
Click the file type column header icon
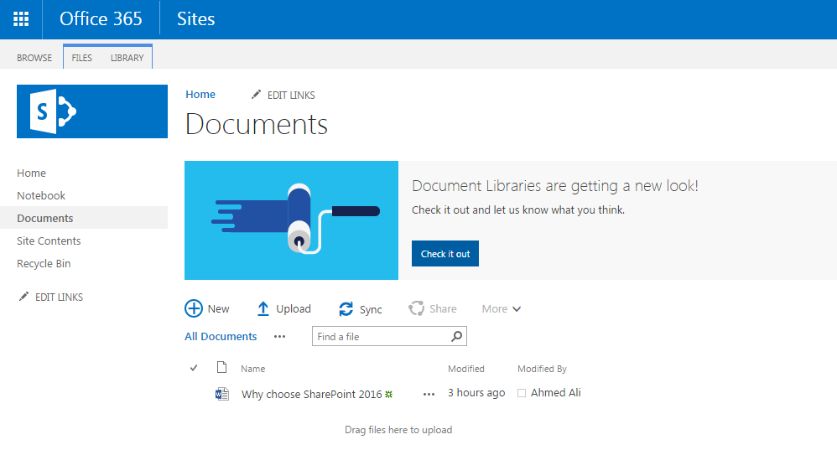pyautogui.click(x=221, y=367)
